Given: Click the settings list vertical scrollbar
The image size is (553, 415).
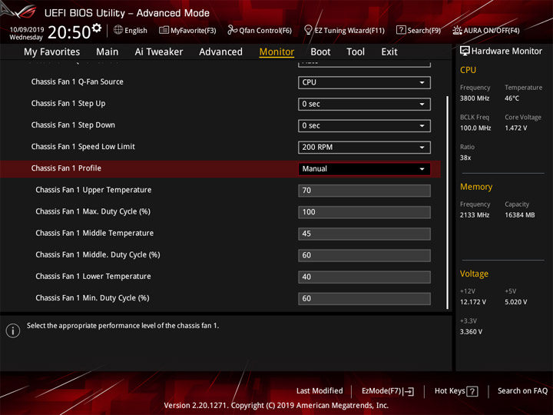Looking at the screenshot, I should [448, 203].
